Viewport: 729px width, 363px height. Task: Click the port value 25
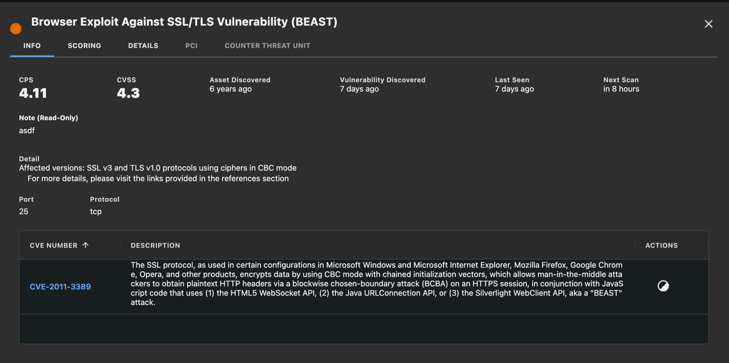pyautogui.click(x=24, y=212)
